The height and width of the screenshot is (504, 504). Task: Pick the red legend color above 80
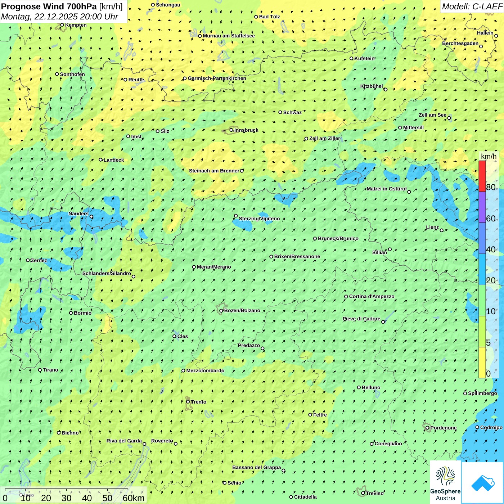pos(482,176)
